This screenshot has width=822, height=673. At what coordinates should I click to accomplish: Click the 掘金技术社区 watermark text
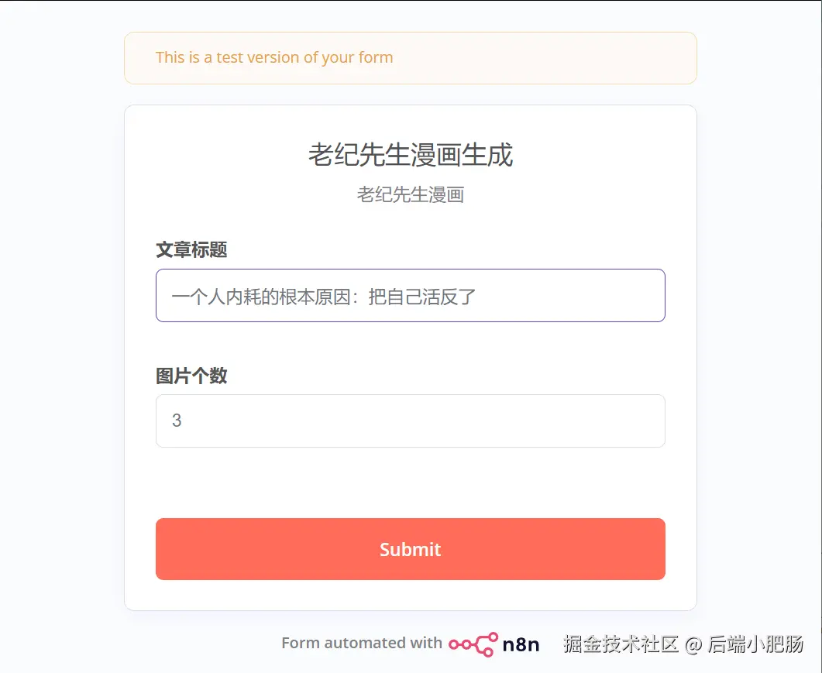621,644
